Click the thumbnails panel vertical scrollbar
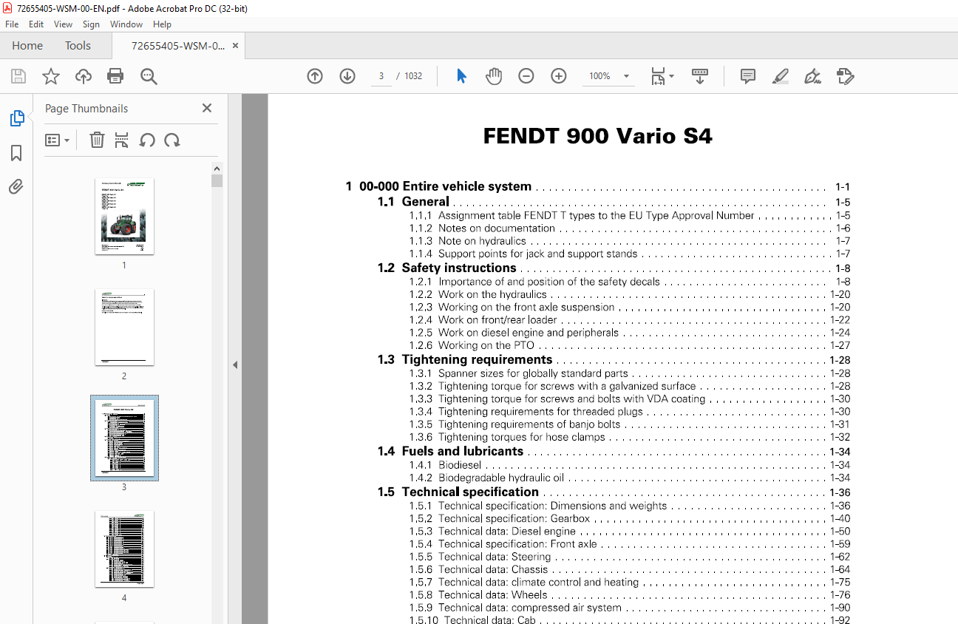This screenshot has height=624, width=958. pos(217,370)
